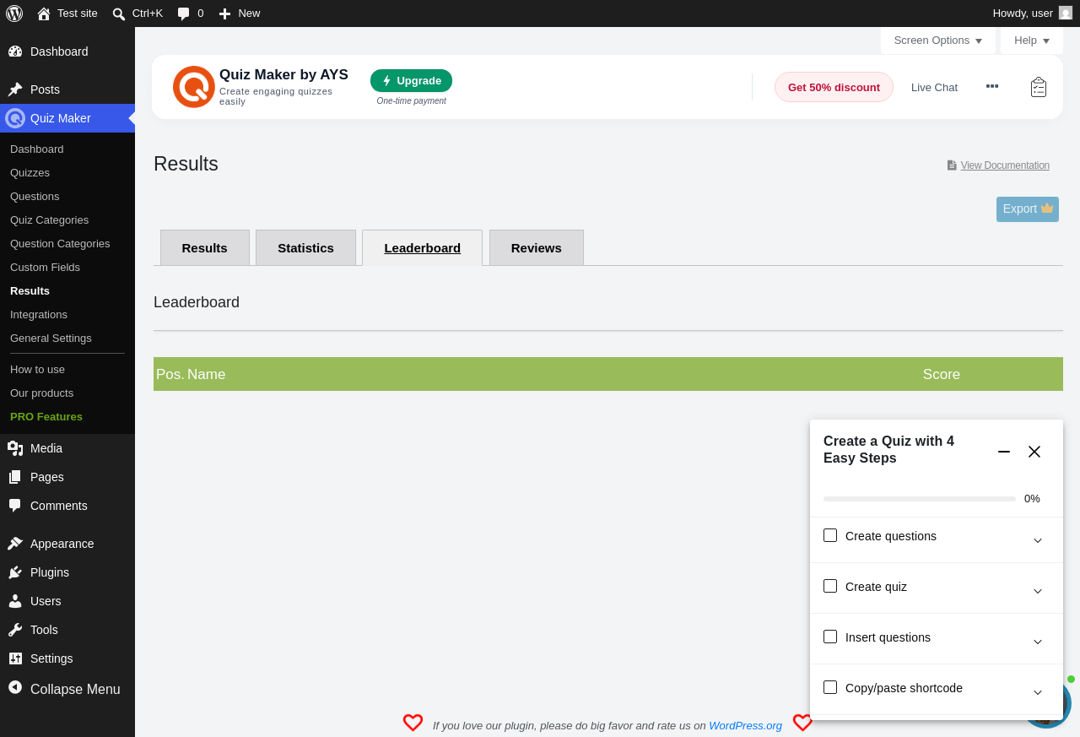1080x737 pixels.
Task: Click the green Upgrade button
Action: [x=411, y=81]
